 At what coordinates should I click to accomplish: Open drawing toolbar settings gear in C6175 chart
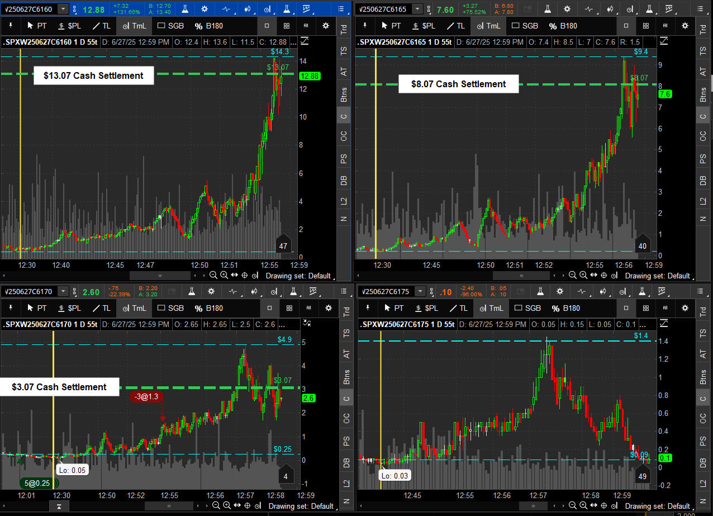[685, 308]
